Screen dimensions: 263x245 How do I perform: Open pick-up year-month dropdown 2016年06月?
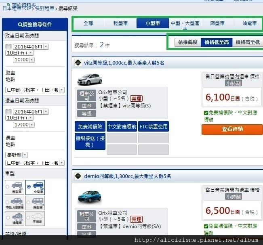[x=31, y=46]
